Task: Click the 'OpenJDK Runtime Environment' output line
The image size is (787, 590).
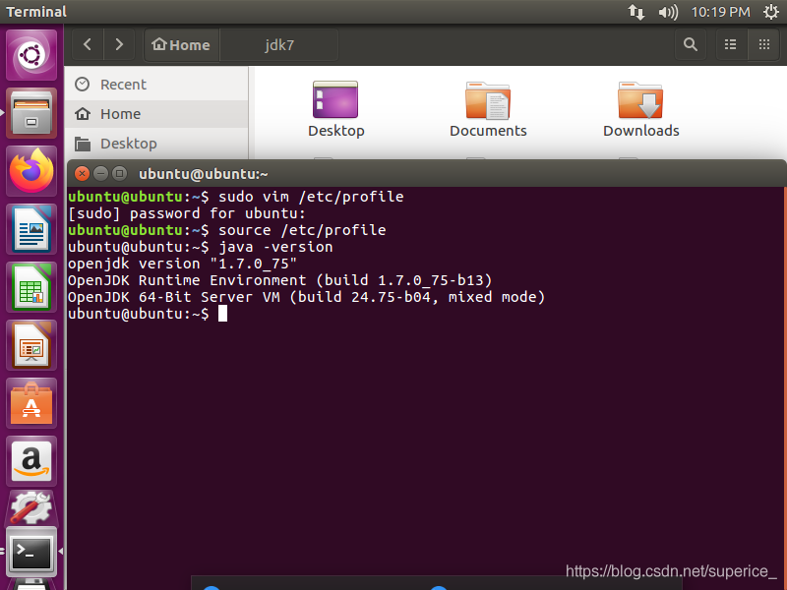Action: click(x=280, y=280)
